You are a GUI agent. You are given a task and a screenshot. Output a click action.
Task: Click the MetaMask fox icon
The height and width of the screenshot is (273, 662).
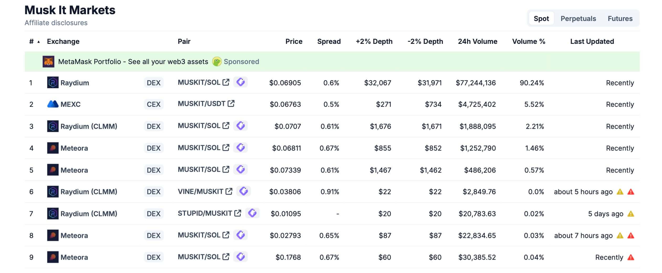coord(48,62)
